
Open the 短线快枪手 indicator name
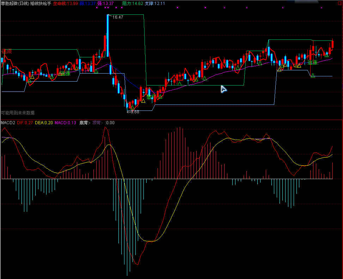click(x=41, y=3)
